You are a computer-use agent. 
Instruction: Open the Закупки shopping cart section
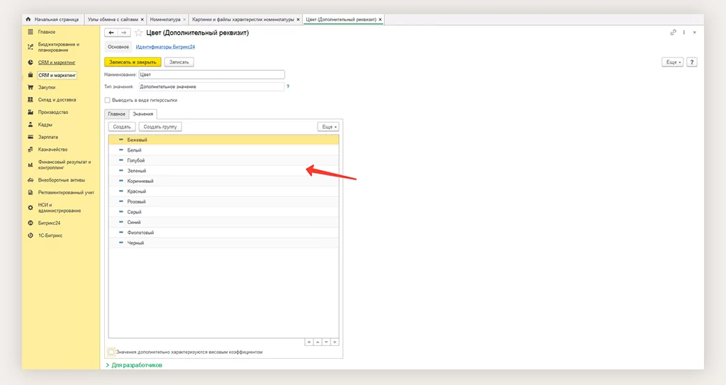[x=30, y=87]
